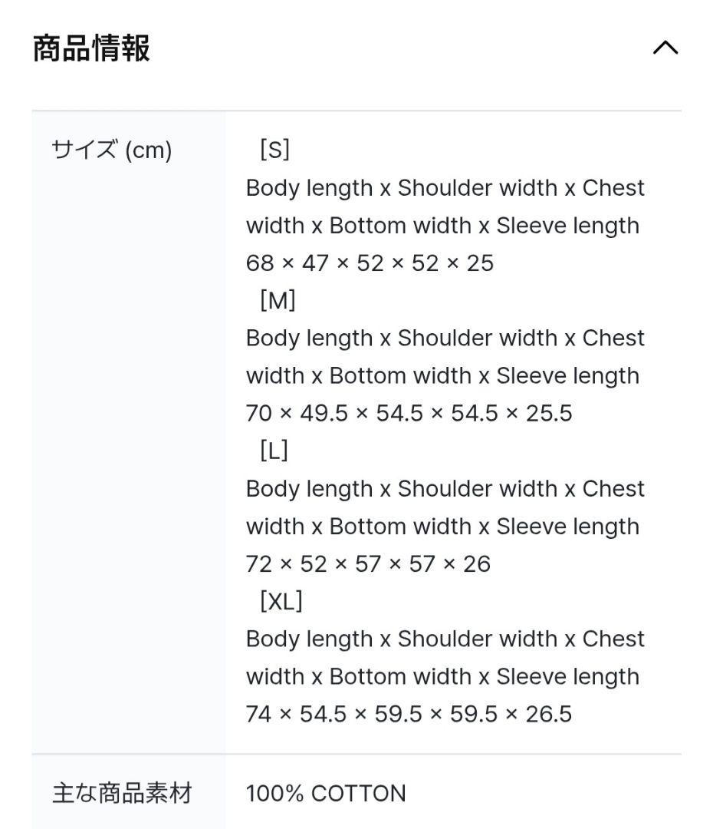713x829 pixels.
Task: Select the M measurements starting with 70 × 49.5
Action: point(409,414)
